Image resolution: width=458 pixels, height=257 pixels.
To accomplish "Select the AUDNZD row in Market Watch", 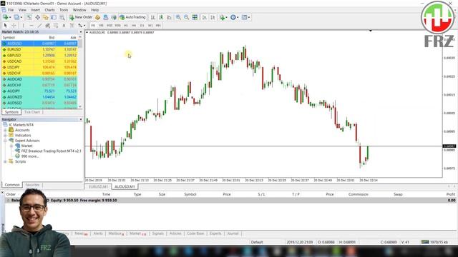I will click(39, 97).
